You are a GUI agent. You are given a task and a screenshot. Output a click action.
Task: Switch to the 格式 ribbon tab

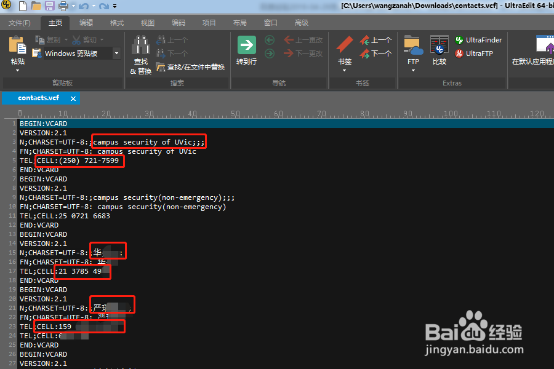pyautogui.click(x=117, y=23)
